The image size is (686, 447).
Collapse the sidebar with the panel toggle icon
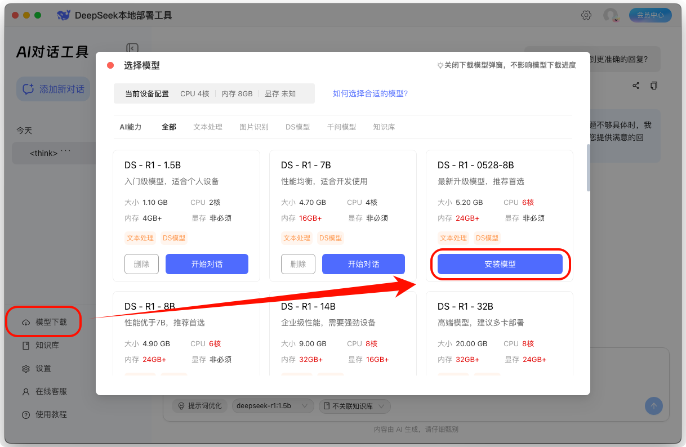[132, 49]
